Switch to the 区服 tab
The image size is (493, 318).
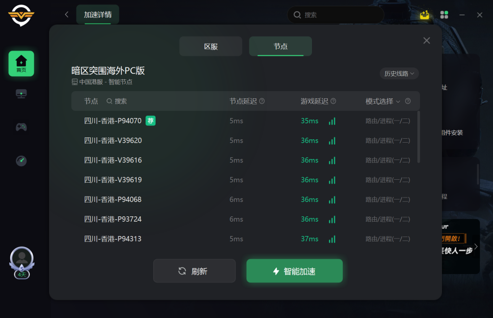pos(211,47)
